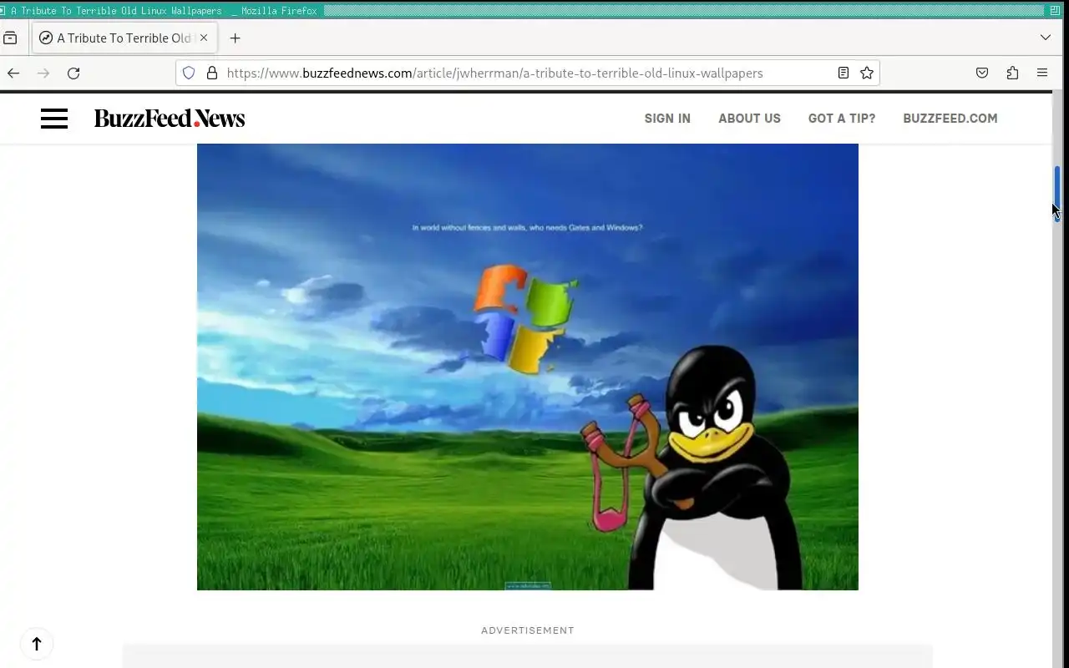Click the back-to-top arrow button
The height and width of the screenshot is (668, 1069).
click(37, 644)
